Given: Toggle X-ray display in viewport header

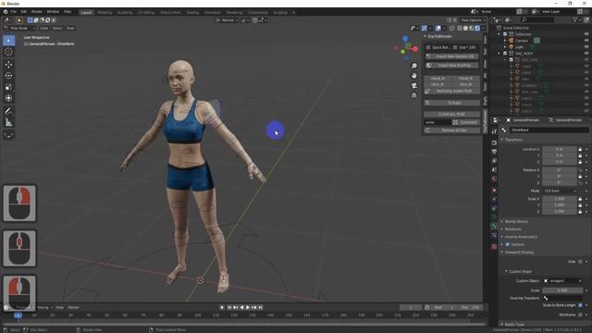Looking at the screenshot, I should (x=452, y=29).
